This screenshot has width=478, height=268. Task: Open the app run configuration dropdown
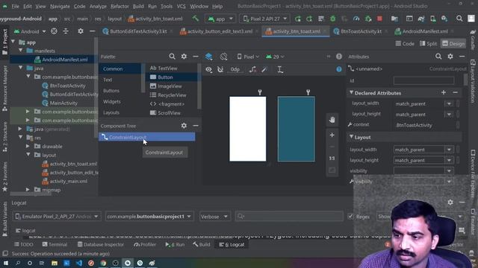click(x=221, y=19)
